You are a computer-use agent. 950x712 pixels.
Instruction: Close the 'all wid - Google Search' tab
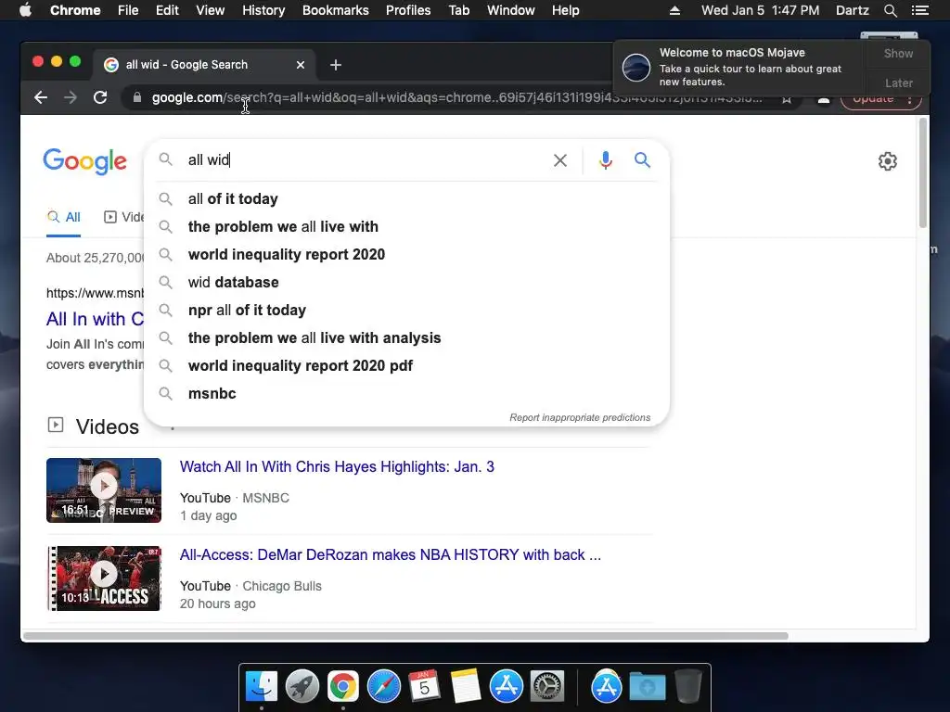click(x=301, y=65)
